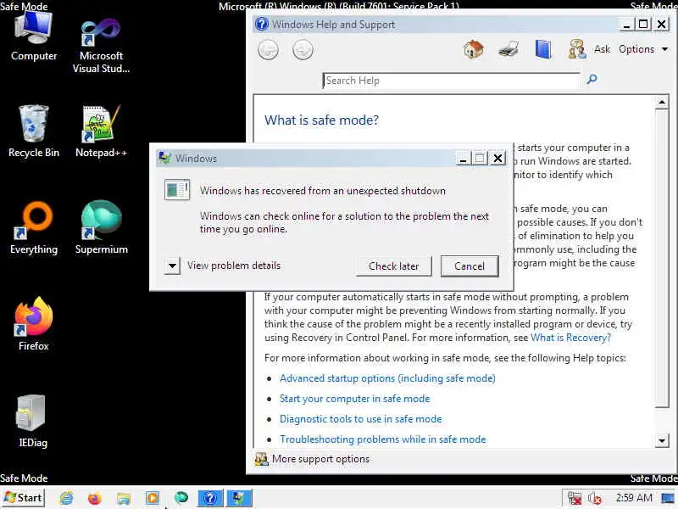Select the IEDiag desktop icon
This screenshot has height=509, width=678.
33,421
